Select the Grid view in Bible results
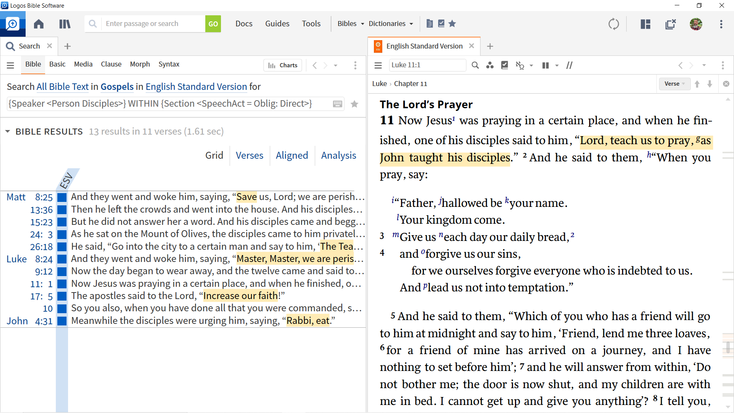The height and width of the screenshot is (413, 734). (x=214, y=155)
